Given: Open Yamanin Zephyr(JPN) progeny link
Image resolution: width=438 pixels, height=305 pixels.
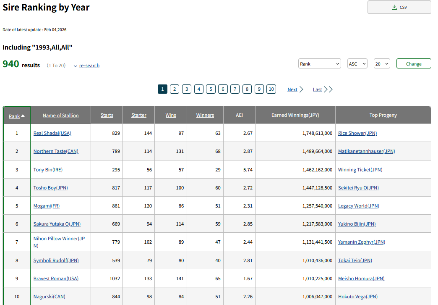Looking at the screenshot, I should pyautogui.click(x=362, y=242).
